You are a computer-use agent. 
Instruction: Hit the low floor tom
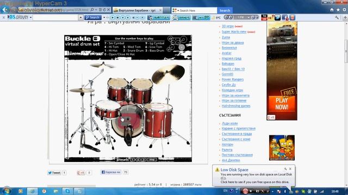[158, 120]
